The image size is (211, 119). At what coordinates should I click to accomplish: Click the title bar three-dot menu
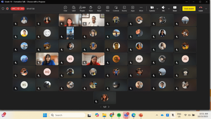[x=187, y=2]
